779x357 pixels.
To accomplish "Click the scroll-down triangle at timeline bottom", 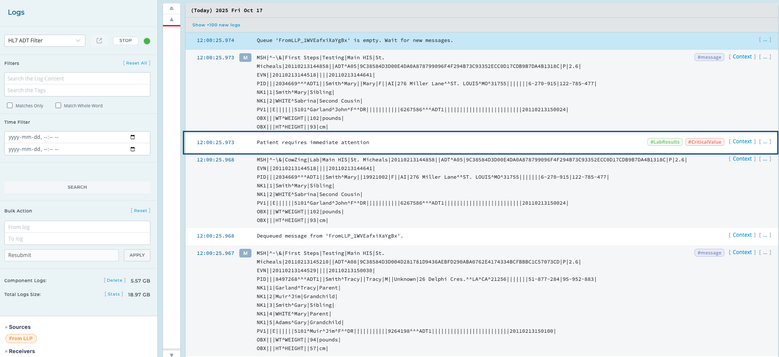I will pos(172,354).
